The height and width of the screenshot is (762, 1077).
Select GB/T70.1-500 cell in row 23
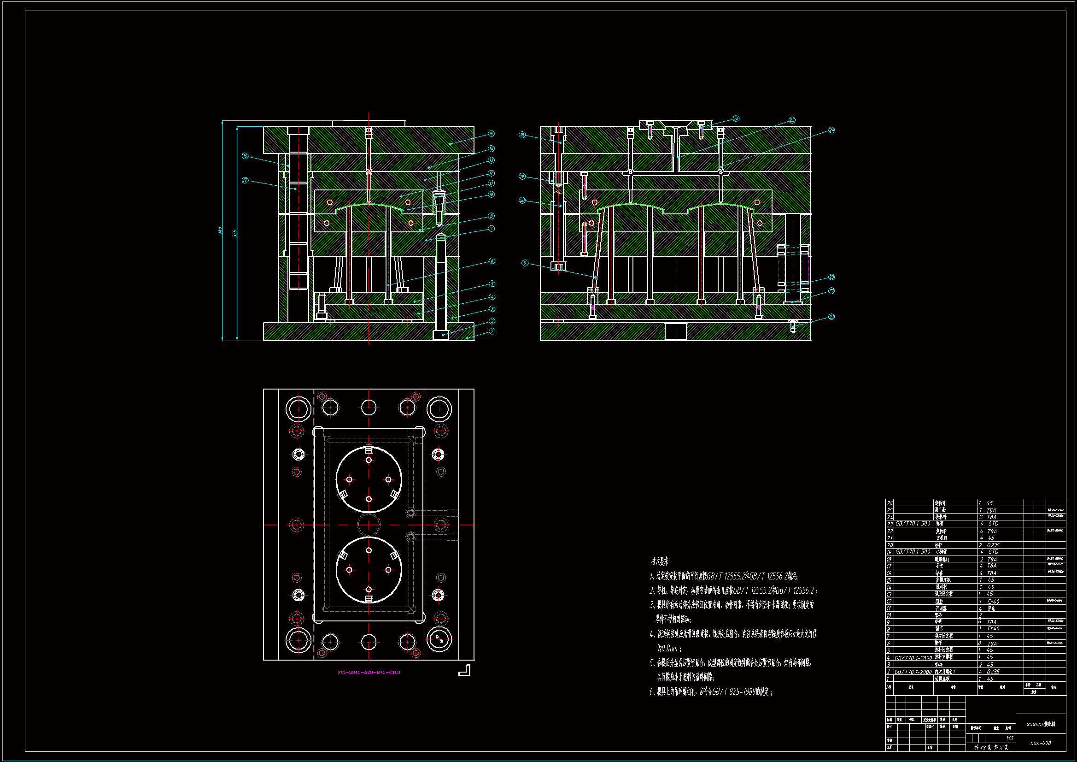point(913,524)
